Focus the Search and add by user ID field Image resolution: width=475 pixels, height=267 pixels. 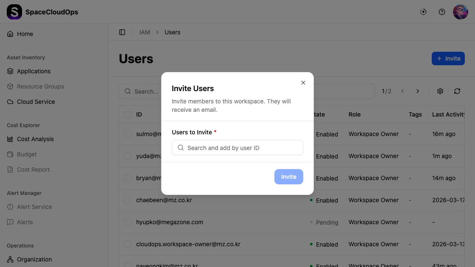[242, 148]
